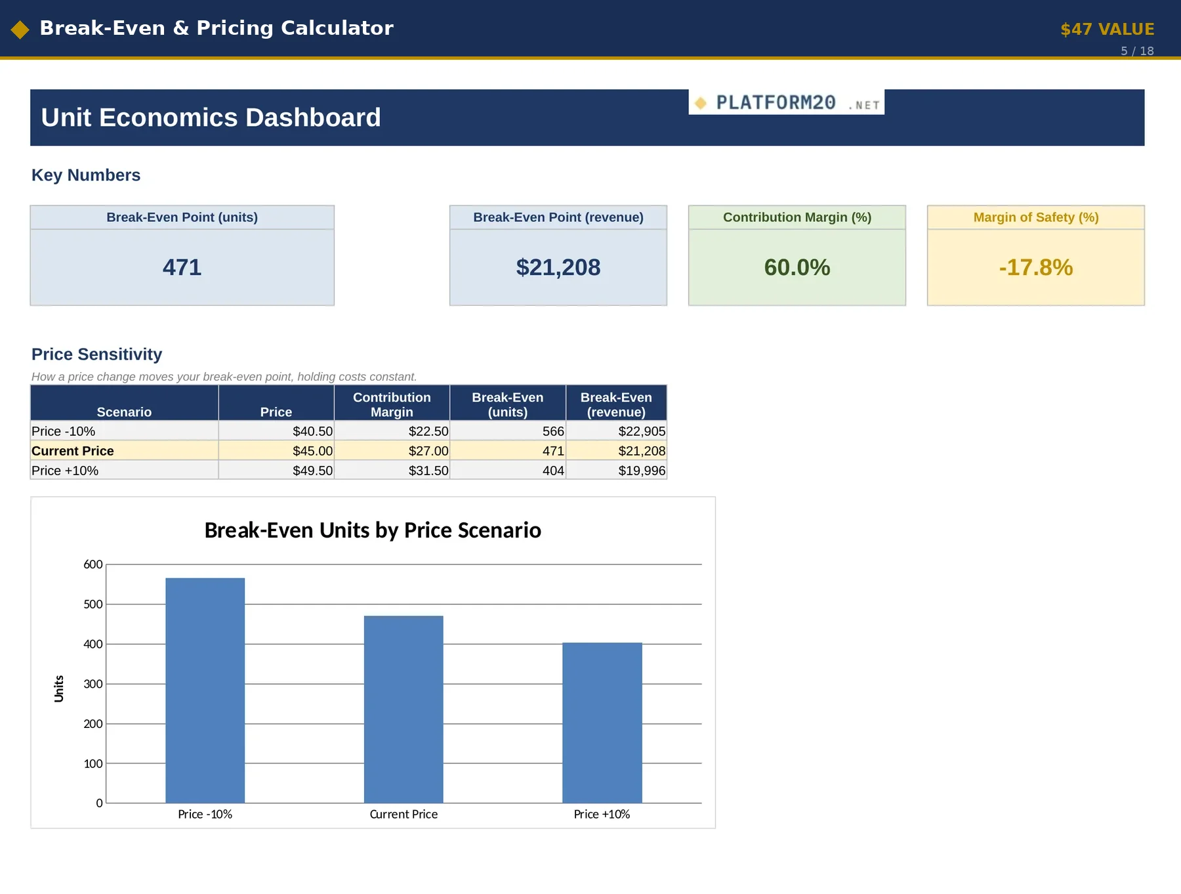Click the page indicator 5 / 18
This screenshot has width=1181, height=894.
pos(1137,51)
